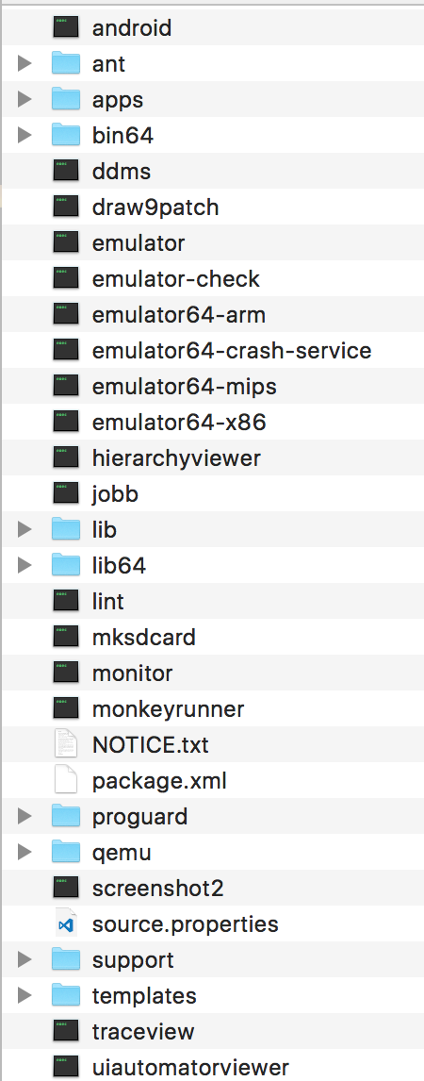Expand the proguard folder disclosure triangle
Viewport: 424px width, 1081px height.
[x=24, y=816]
